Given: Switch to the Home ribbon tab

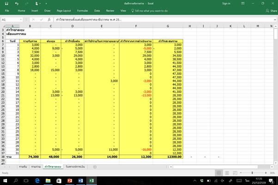Looking at the screenshot, I should (21, 11).
